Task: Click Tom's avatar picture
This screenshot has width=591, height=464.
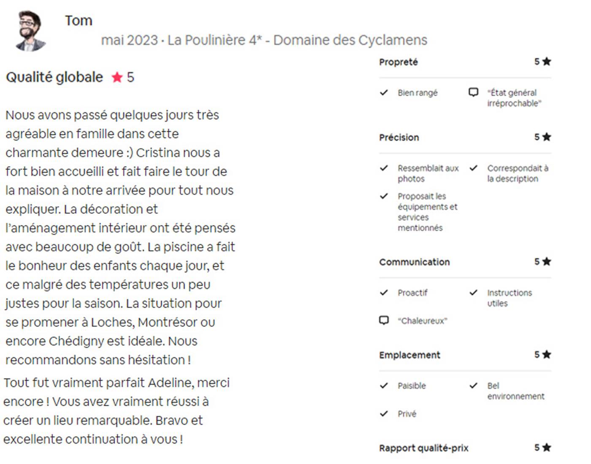Action: 30,31
